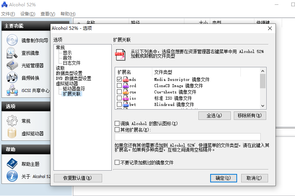
Task: Select DVD 数据类型设置 tree item
Action: [x=73, y=78]
